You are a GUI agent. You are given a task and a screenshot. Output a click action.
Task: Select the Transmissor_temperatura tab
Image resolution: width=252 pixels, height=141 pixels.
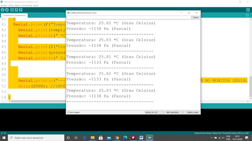click(14, 15)
